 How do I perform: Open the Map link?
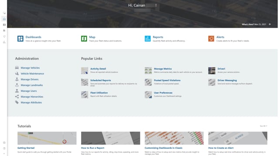point(92,37)
